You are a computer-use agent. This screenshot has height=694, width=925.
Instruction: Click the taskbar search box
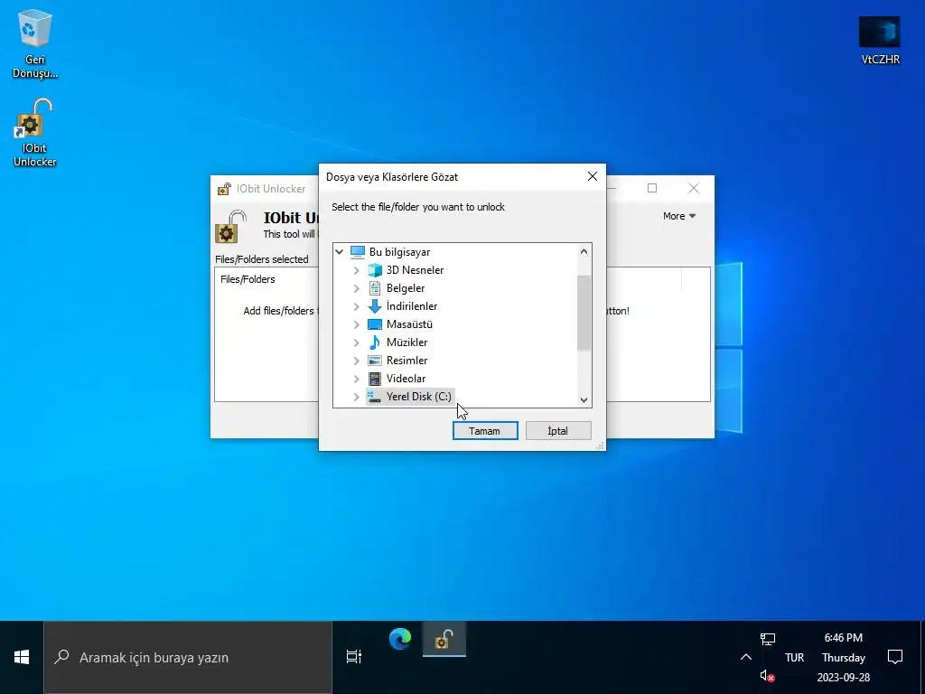pyautogui.click(x=188, y=657)
